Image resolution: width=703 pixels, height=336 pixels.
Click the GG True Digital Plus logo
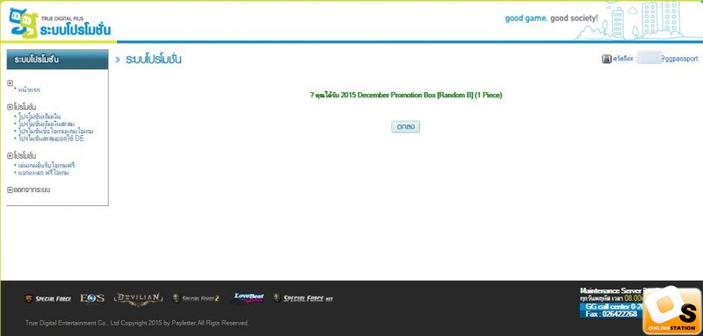click(60, 23)
